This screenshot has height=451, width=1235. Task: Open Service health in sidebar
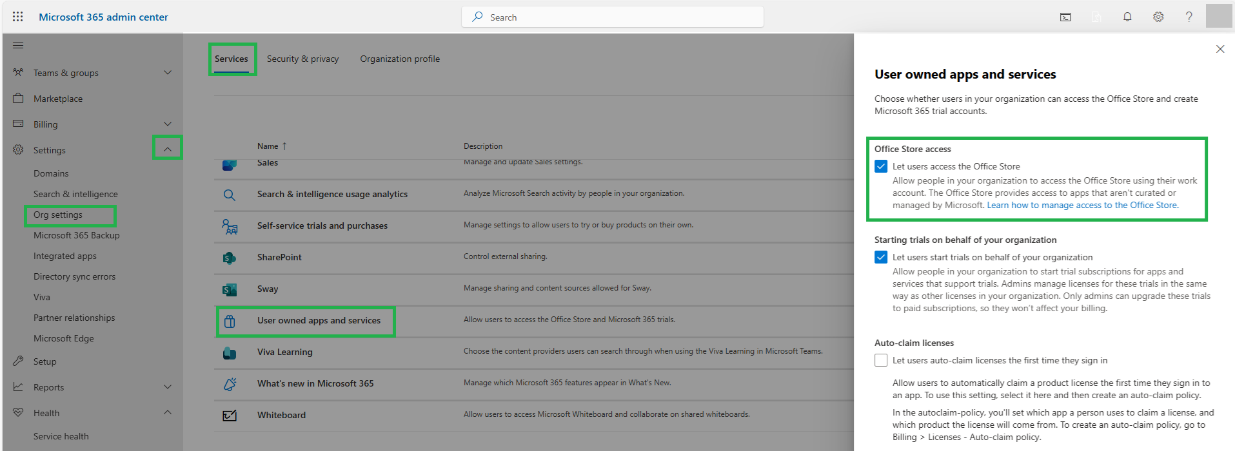(x=61, y=436)
